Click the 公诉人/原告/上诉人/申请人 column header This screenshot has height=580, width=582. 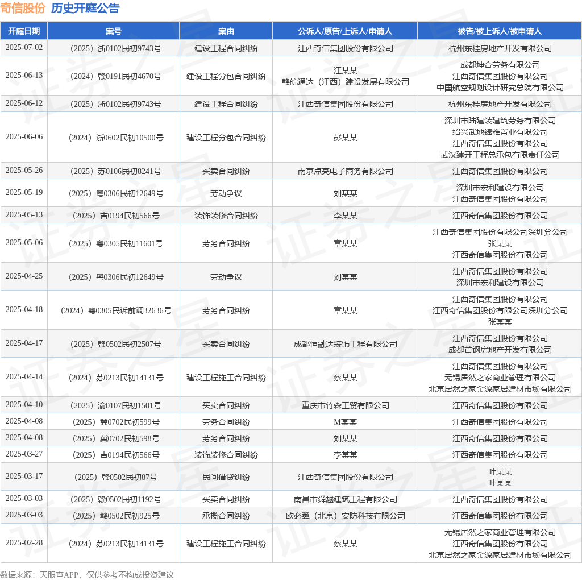(345, 31)
